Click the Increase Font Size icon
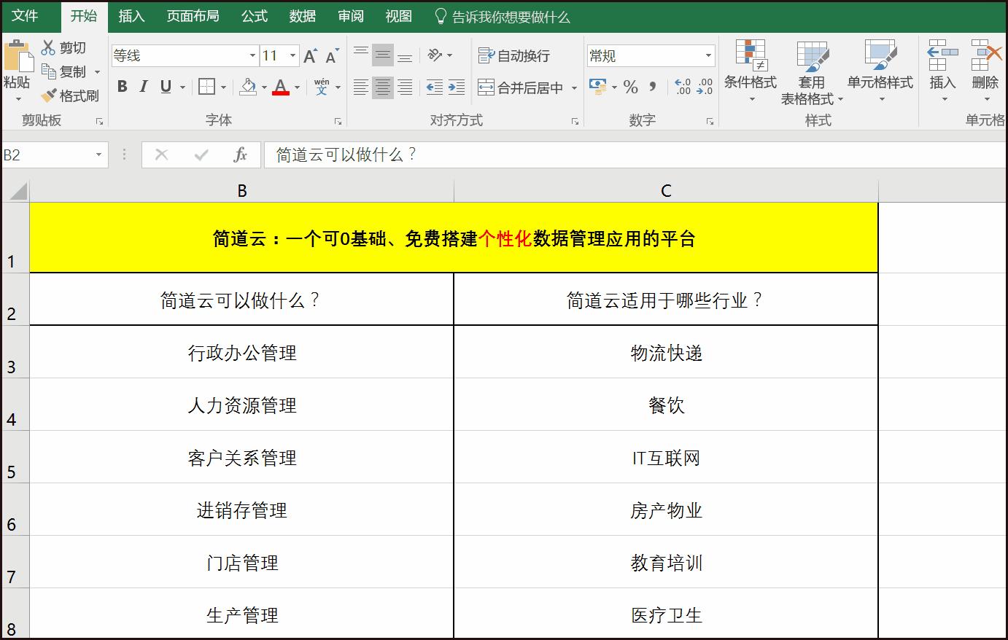 pyautogui.click(x=310, y=56)
